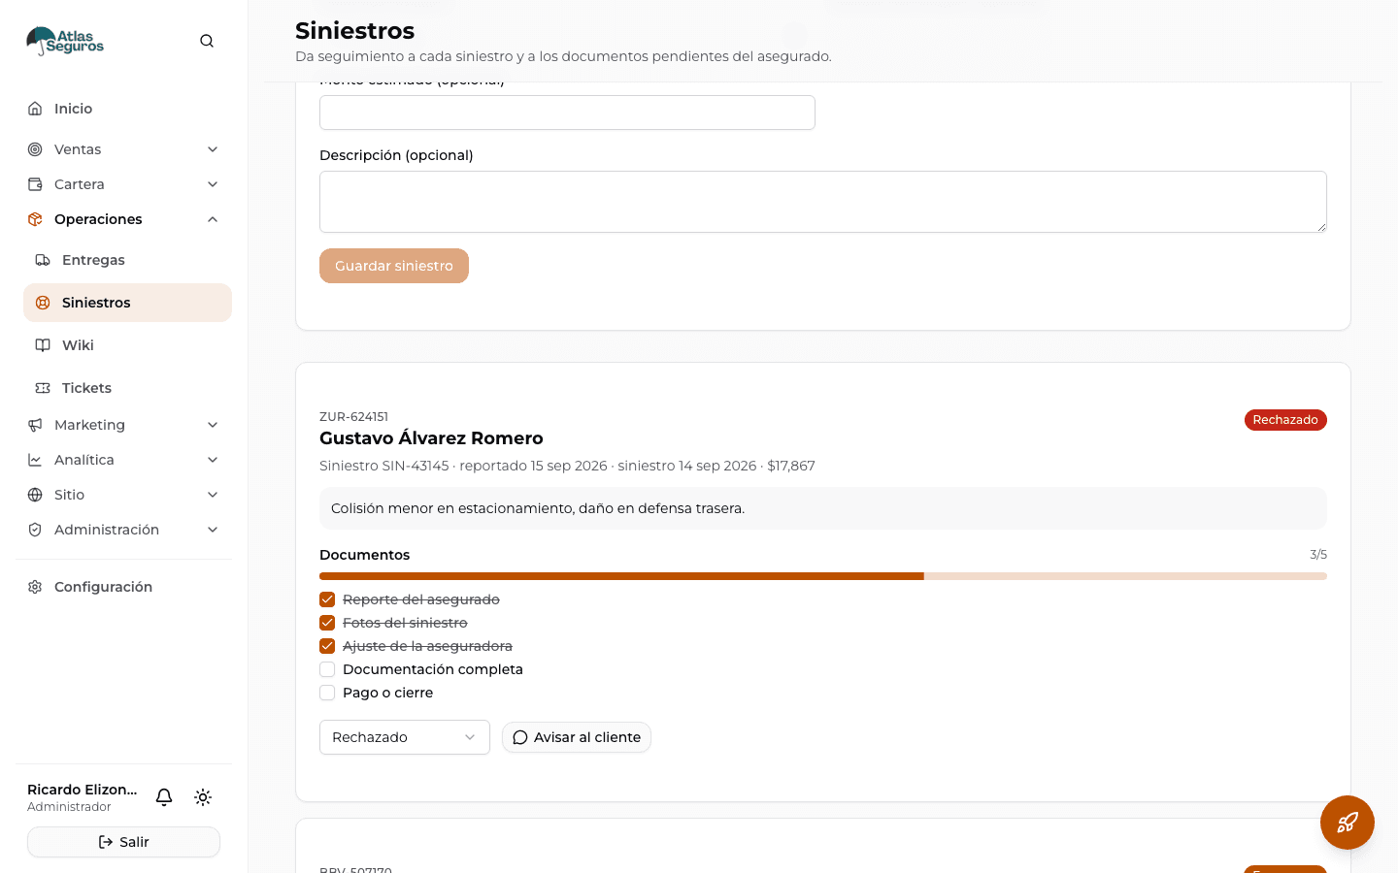Click the Ventas target icon
Viewport: 1398px width, 873px height.
(x=35, y=149)
